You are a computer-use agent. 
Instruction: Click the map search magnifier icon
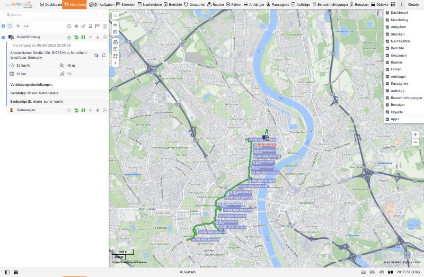115,15
